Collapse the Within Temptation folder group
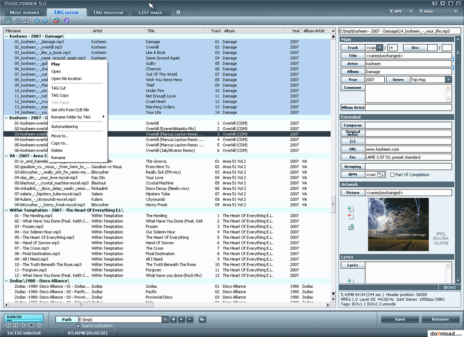The image size is (464, 337). click(6, 210)
